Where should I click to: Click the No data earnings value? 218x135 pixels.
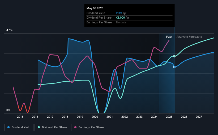pos(121,22)
